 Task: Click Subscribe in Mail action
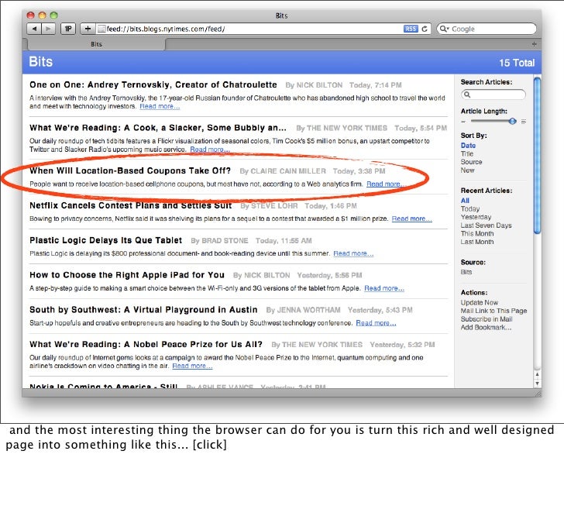tap(487, 319)
